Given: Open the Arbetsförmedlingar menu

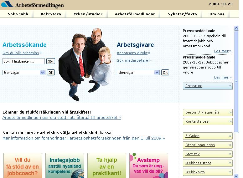Looking at the screenshot, I should coord(135,14).
